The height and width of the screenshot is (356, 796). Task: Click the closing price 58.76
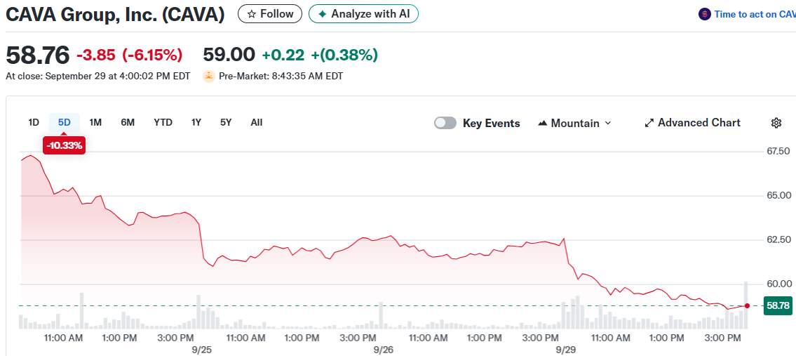(x=37, y=55)
